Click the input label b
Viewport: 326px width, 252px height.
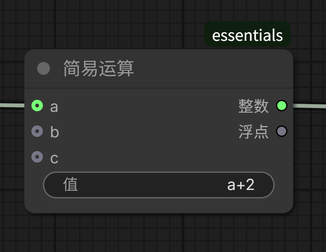[55, 132]
